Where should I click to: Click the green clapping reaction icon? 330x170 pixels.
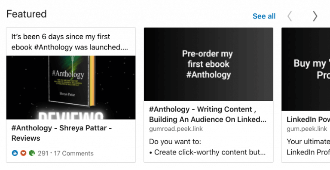click(x=32, y=153)
